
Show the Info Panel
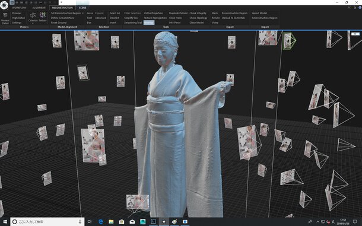click(x=174, y=23)
